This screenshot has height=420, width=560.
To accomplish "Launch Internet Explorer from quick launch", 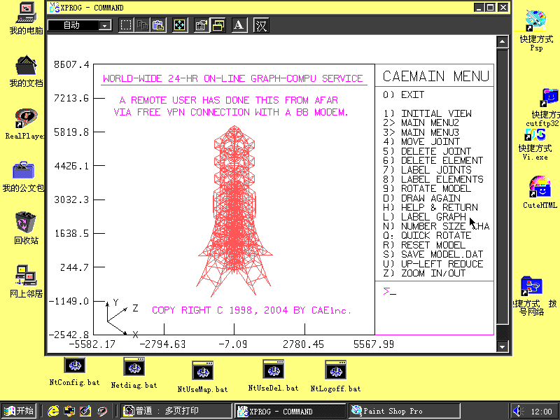I will tap(54, 411).
